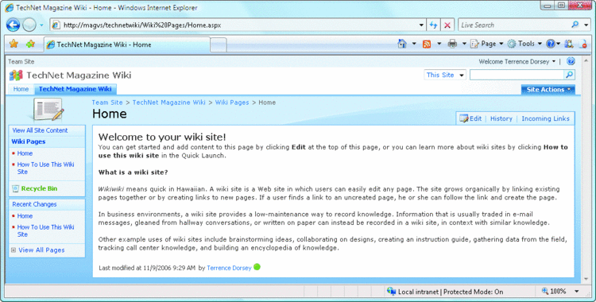This screenshot has height=302, width=596.
Task: Open the This Site search scope dropdown
Action: click(445, 75)
